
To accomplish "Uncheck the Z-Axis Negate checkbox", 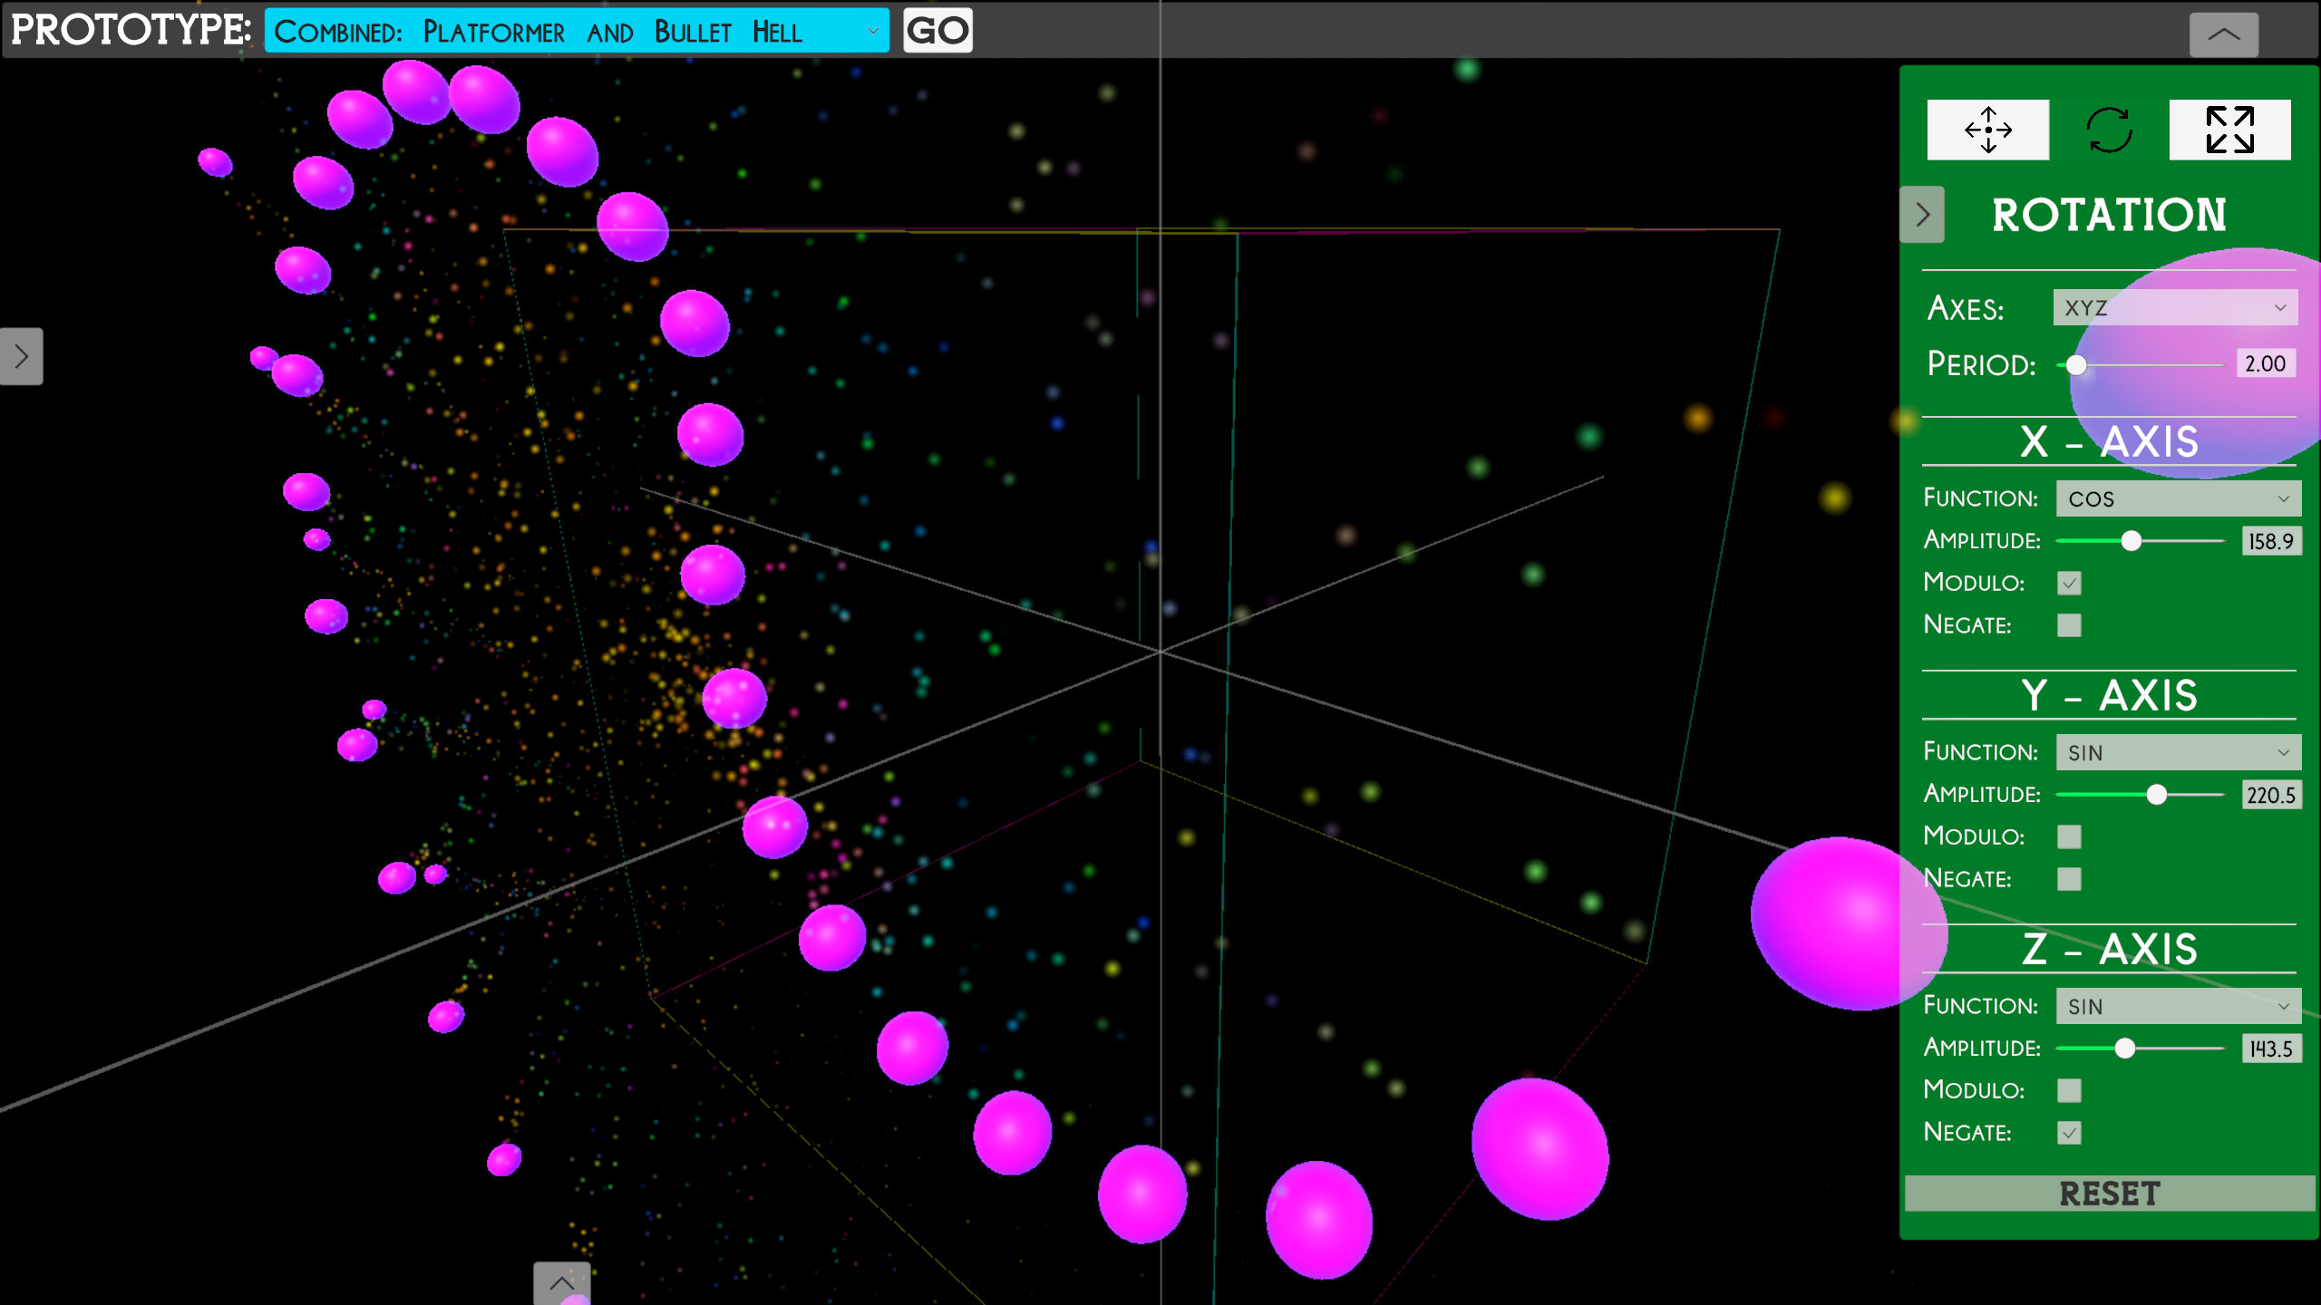I will click(x=2069, y=1133).
